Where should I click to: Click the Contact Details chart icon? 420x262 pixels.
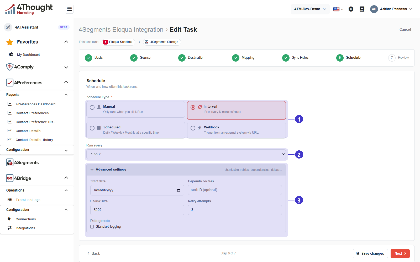click(10, 131)
